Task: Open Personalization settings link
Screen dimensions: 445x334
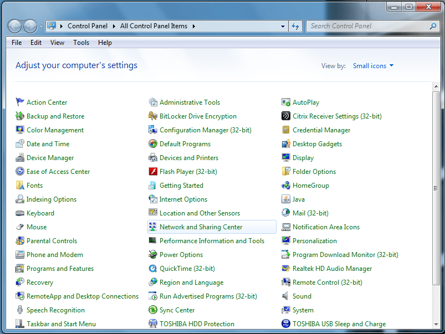Action: pos(315,241)
